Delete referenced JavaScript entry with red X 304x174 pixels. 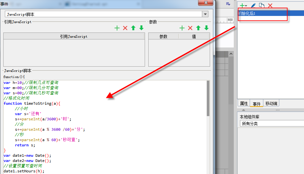click(125, 28)
